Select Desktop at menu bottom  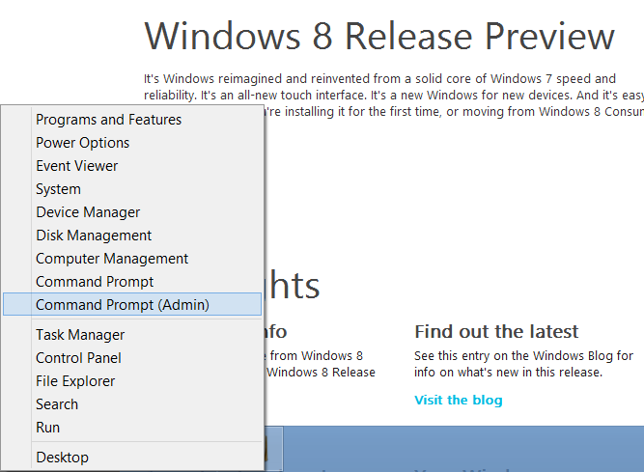pos(132,458)
